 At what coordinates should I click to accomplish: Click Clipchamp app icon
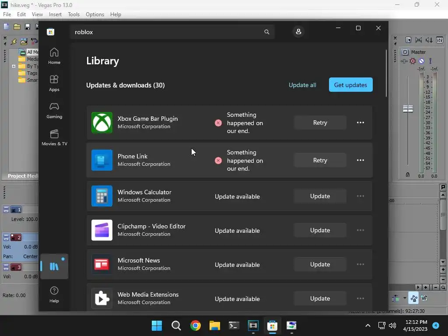coord(101,230)
